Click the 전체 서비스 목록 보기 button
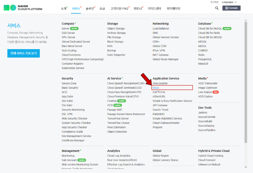The height and width of the screenshot is (173, 253). coord(23,53)
